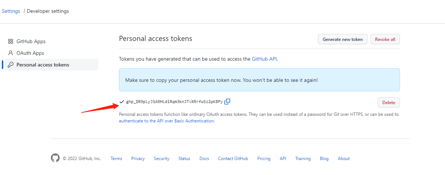Image resolution: width=445 pixels, height=175 pixels.
Task: Check the Status page footer link
Action: pyautogui.click(x=184, y=159)
